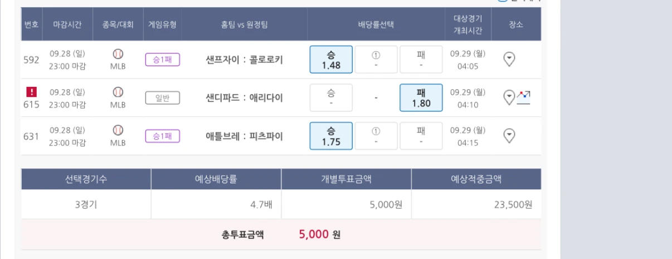Click the 5,000원 individual bet amount
The width and height of the screenshot is (672, 259).
[386, 204]
